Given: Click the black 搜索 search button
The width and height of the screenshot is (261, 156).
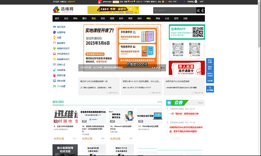Looking at the screenshot, I should point(201,10).
